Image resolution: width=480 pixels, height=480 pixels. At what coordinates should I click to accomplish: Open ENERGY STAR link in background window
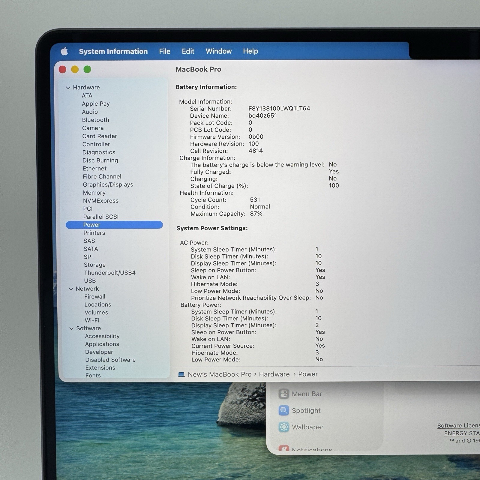point(462,433)
